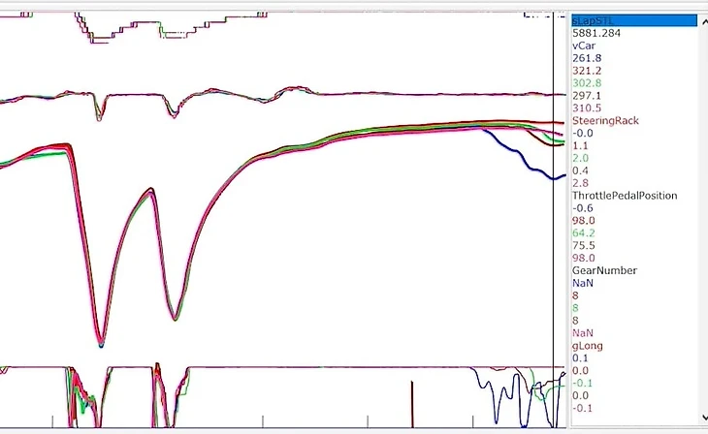Click the deepest dip of speed trace

[101, 344]
